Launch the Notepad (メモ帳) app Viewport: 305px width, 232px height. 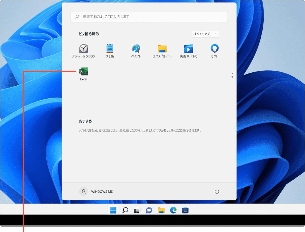110,51
